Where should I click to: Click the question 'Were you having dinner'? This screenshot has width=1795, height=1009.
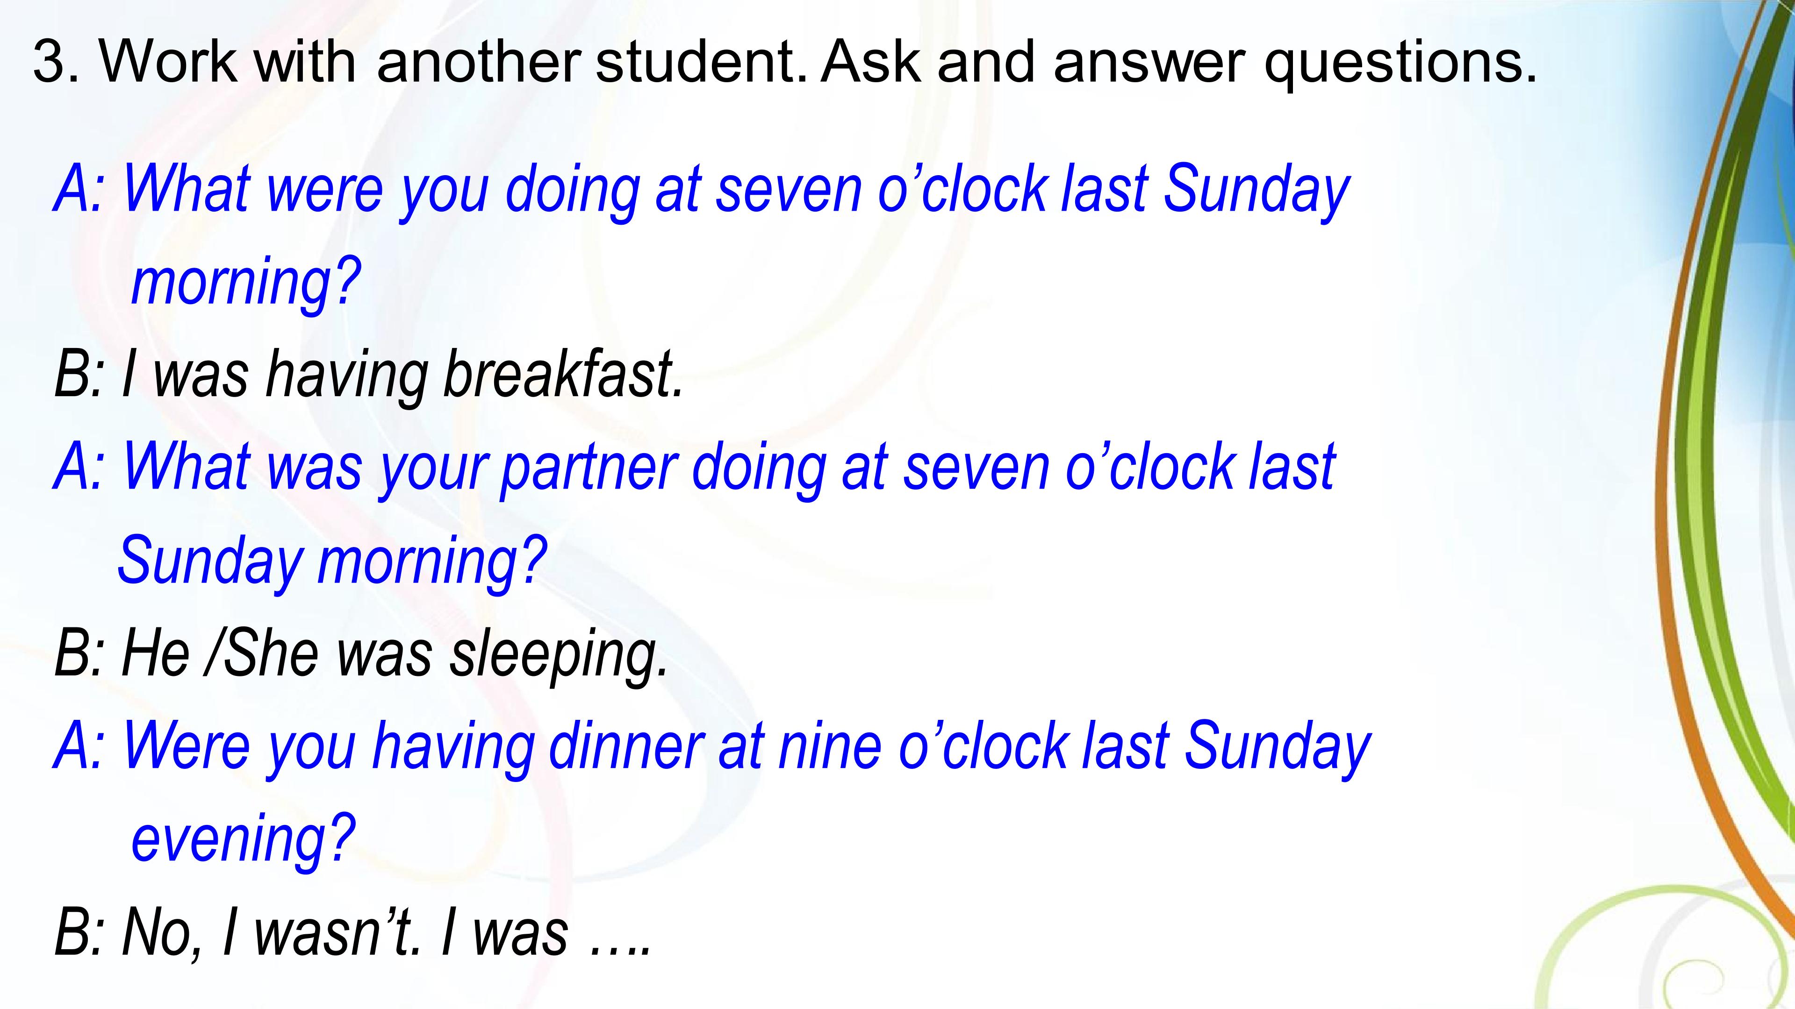412,746
